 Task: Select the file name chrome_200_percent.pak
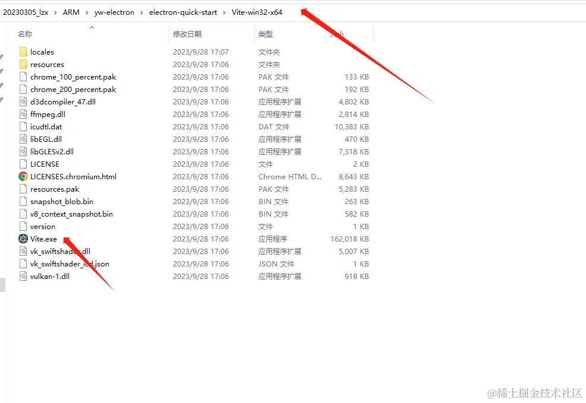click(x=73, y=89)
